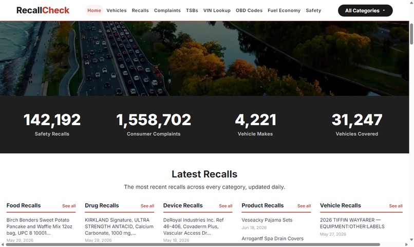Screen dimensions: 414x247
Task: Click the May 20, 2026 date text
Action: click(20, 240)
